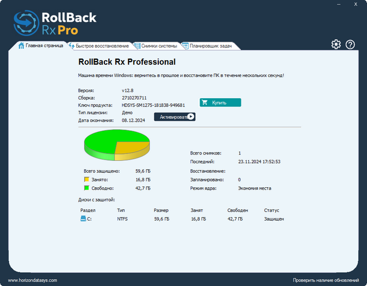
Task: Click the yellow segment of the pie chart
Action: pos(131,147)
